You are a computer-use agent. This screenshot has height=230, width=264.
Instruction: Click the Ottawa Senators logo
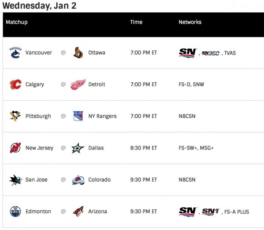[x=78, y=53]
